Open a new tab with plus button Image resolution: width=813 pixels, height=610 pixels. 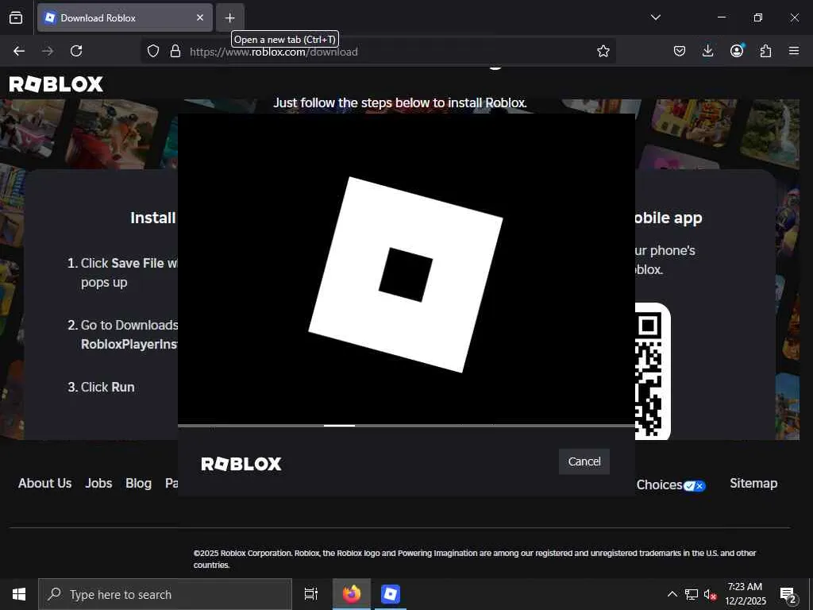tap(229, 17)
